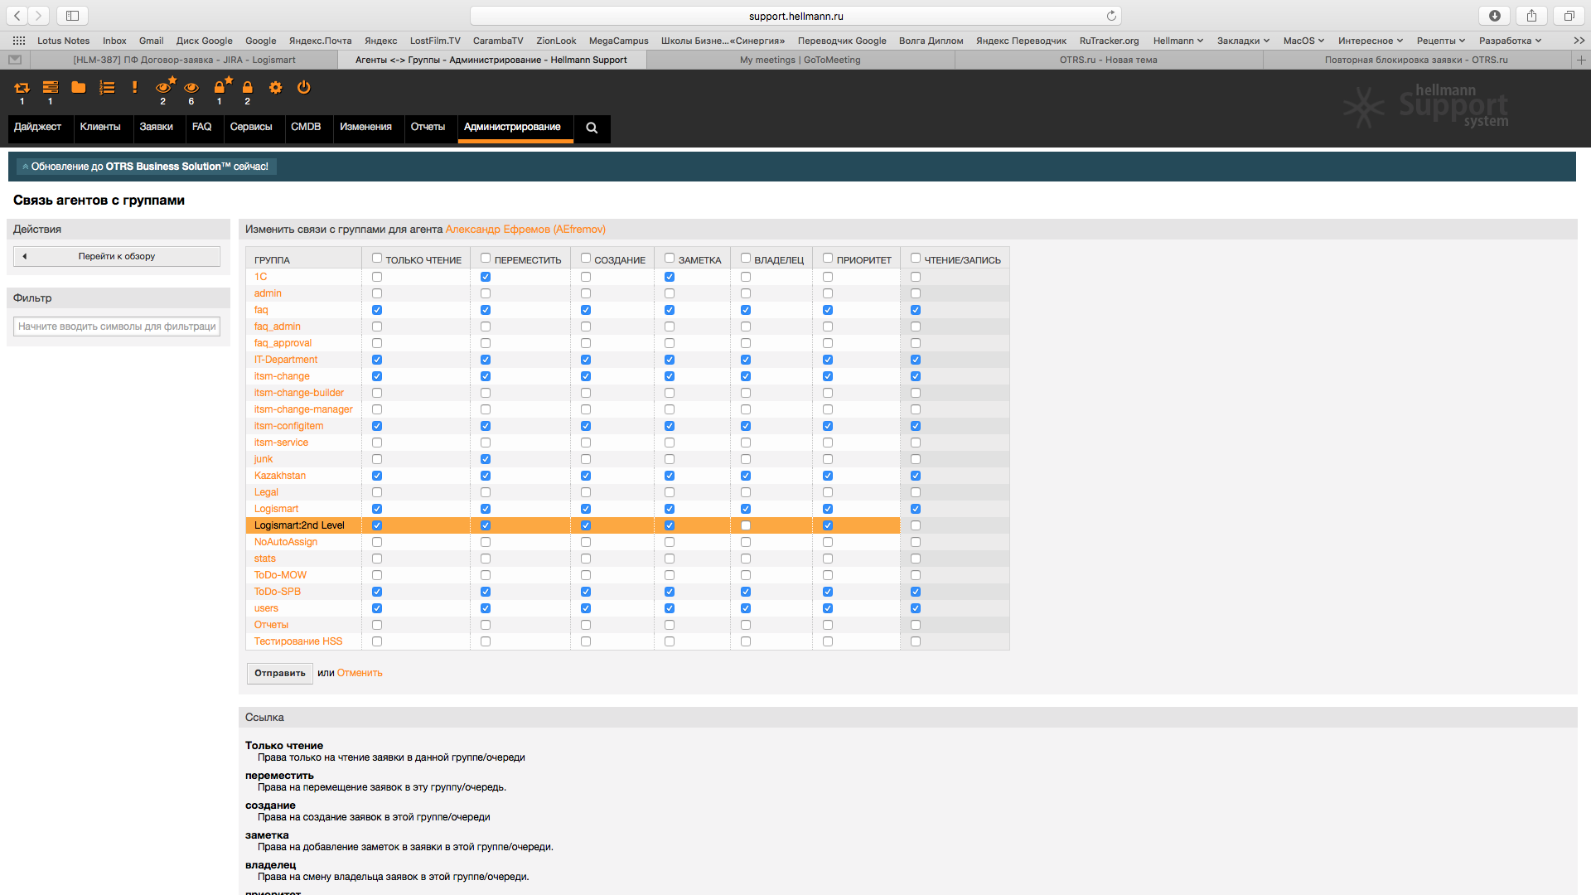The image size is (1591, 895).
Task: Click the logout power icon
Action: [304, 87]
